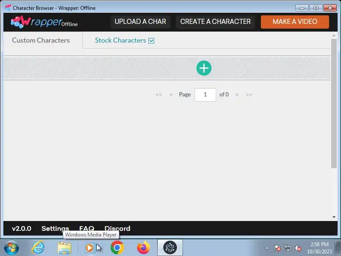Viewport: 341px width, 256px height.
Task: Open the Discord footer link
Action: tap(118, 228)
